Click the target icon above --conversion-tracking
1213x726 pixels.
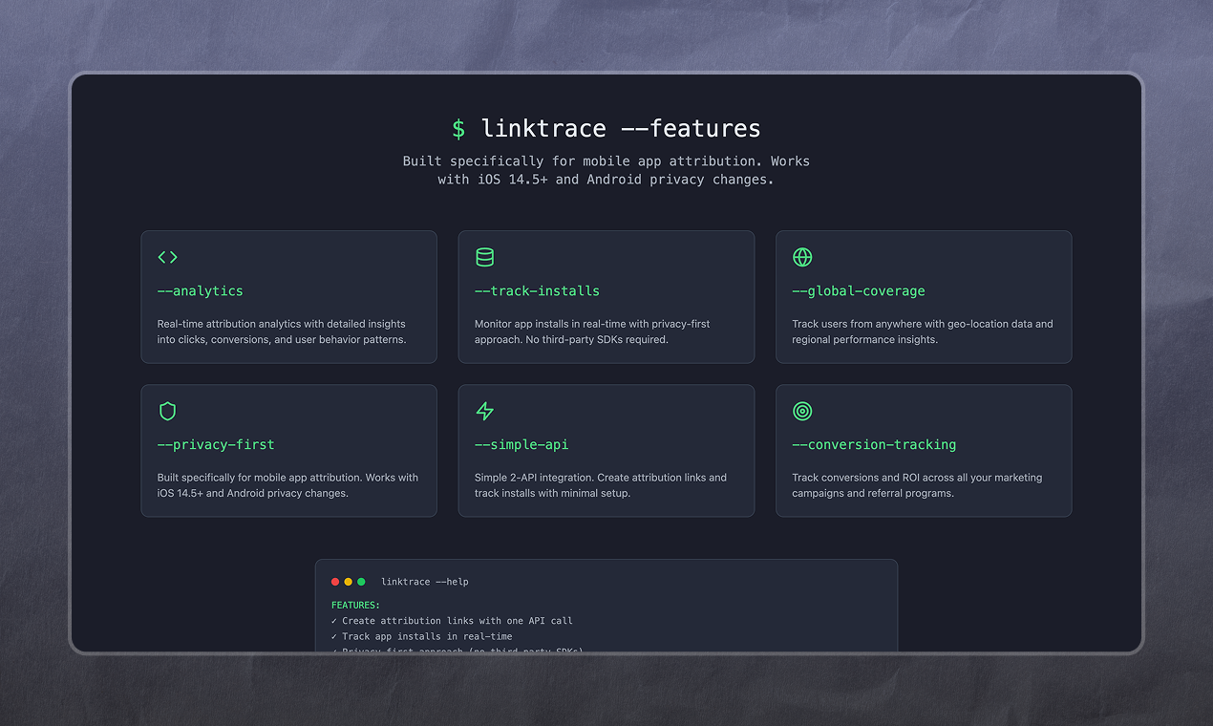[802, 411]
